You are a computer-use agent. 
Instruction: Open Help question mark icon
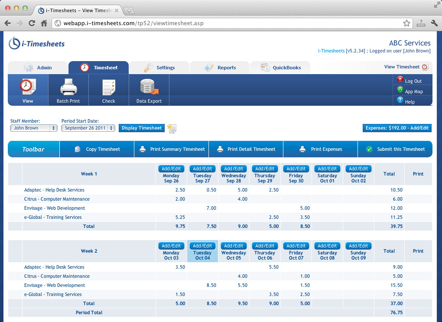(400, 100)
